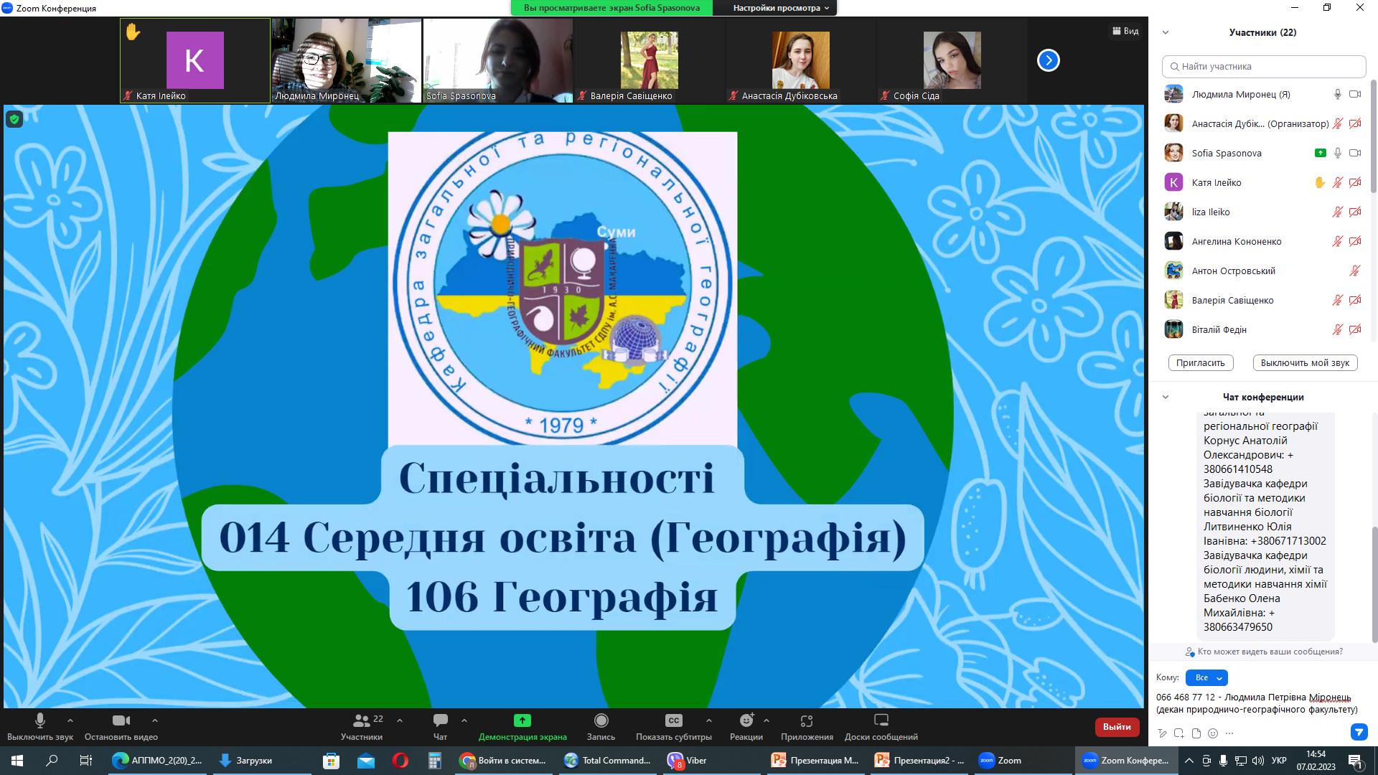Open the chat text formatting tool
1378x775 pixels.
pos(1162,733)
